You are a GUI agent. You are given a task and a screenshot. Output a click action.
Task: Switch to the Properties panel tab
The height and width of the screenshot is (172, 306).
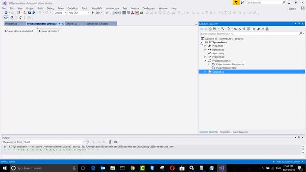[x=225, y=132]
